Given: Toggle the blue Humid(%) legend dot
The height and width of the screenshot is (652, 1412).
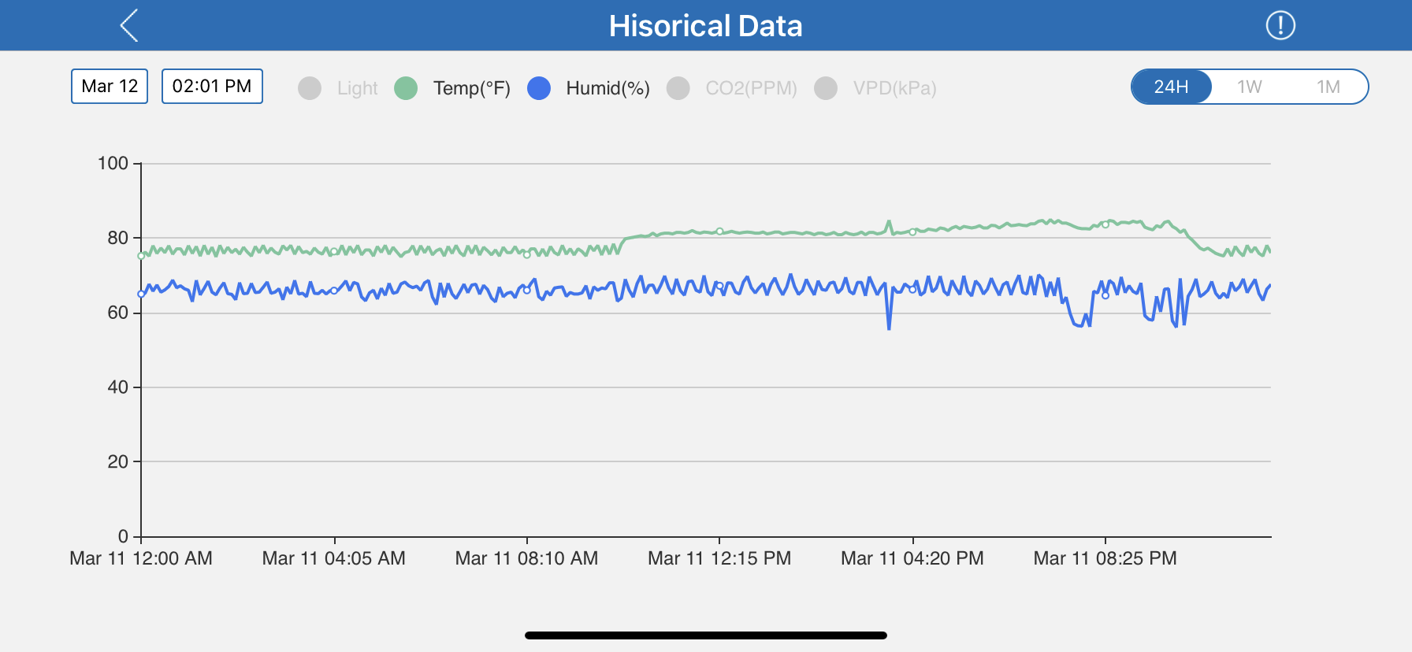Looking at the screenshot, I should pos(539,87).
